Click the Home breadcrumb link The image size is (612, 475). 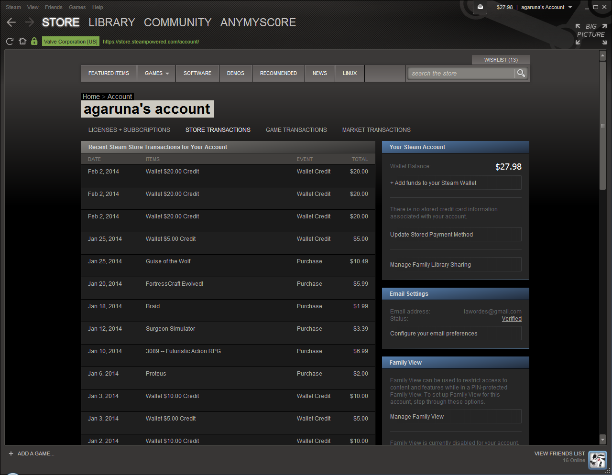click(x=91, y=97)
